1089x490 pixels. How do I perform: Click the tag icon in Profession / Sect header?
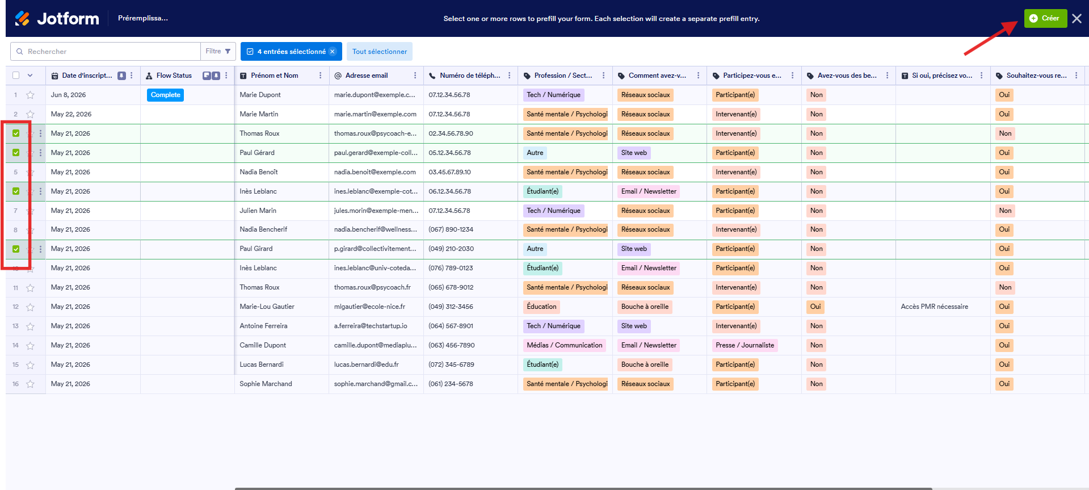coord(527,76)
